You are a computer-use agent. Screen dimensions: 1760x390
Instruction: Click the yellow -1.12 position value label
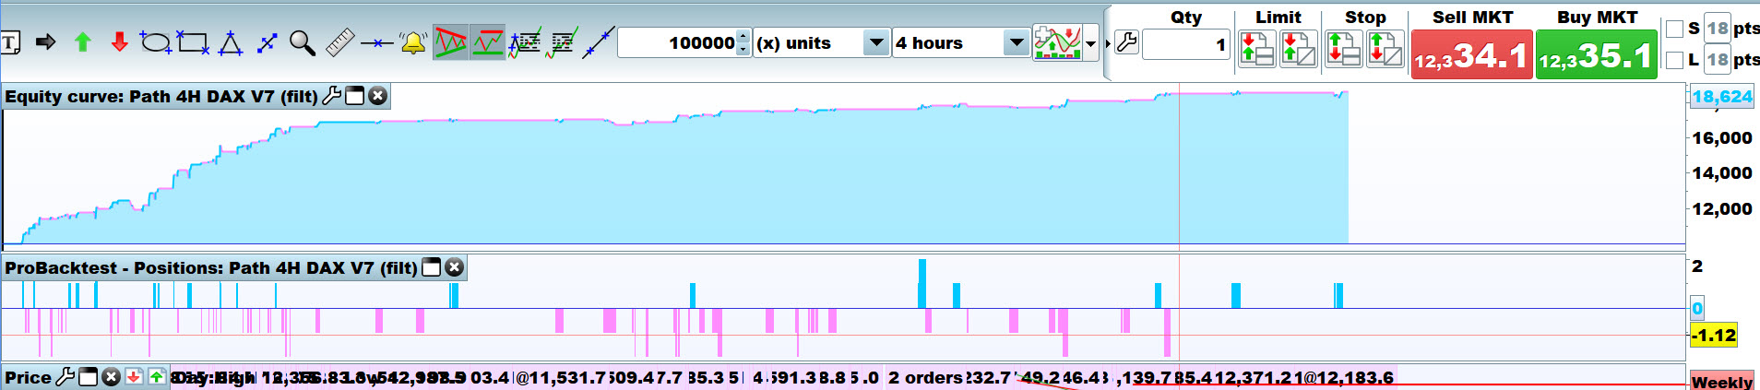click(x=1714, y=335)
